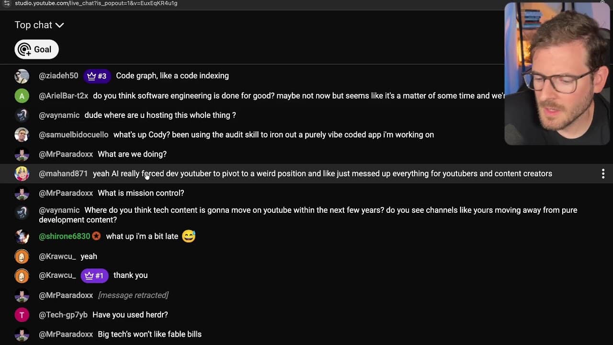Click samuelbidocuello's profile avatar
This screenshot has width=613, height=345.
(x=22, y=135)
